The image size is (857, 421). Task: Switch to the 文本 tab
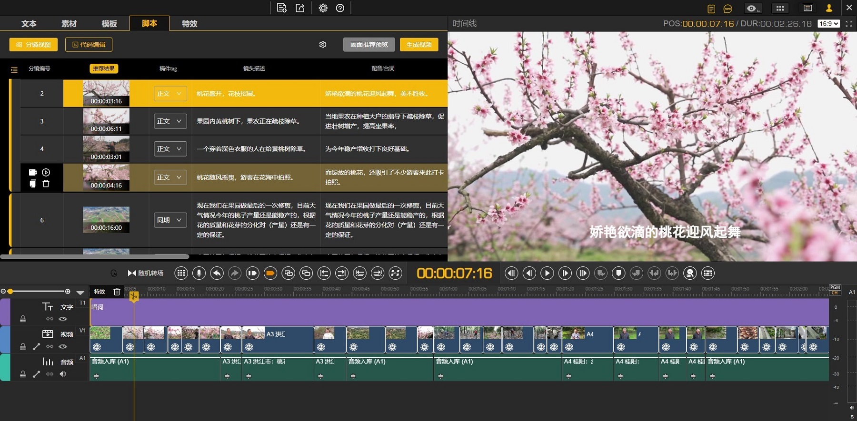[x=29, y=23]
